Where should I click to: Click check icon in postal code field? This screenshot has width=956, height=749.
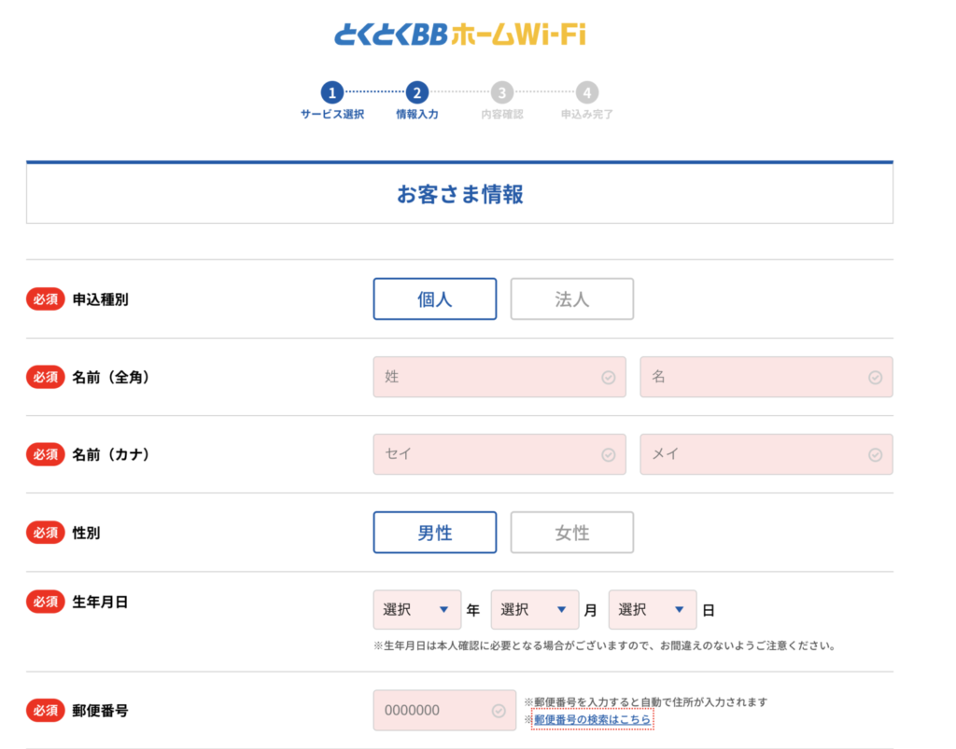click(499, 711)
